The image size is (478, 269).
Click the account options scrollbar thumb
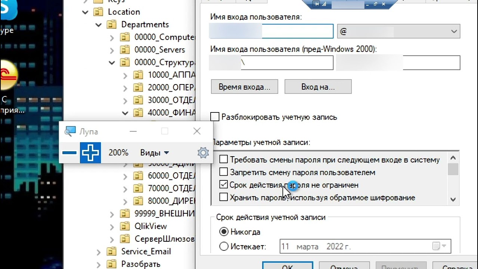coord(453,169)
